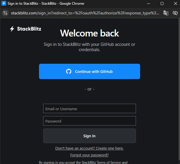Click the StackBlitz favicon in the title bar
180x164 pixels.
click(x=4, y=4)
